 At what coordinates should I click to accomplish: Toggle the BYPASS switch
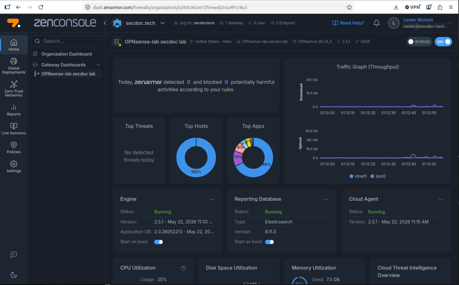pos(419,42)
